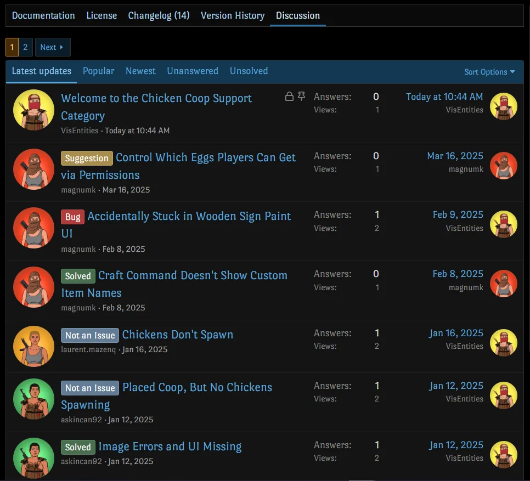Image resolution: width=530 pixels, height=481 pixels.
Task: Click the pin icon on the Welcome thread
Action: click(x=301, y=97)
